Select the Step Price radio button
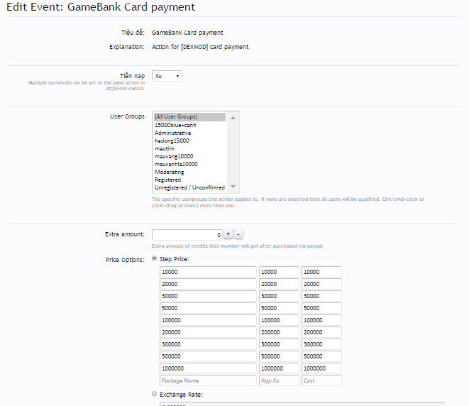 click(x=155, y=260)
